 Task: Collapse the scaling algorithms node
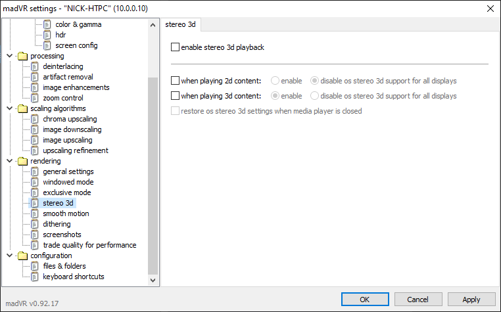click(x=9, y=108)
